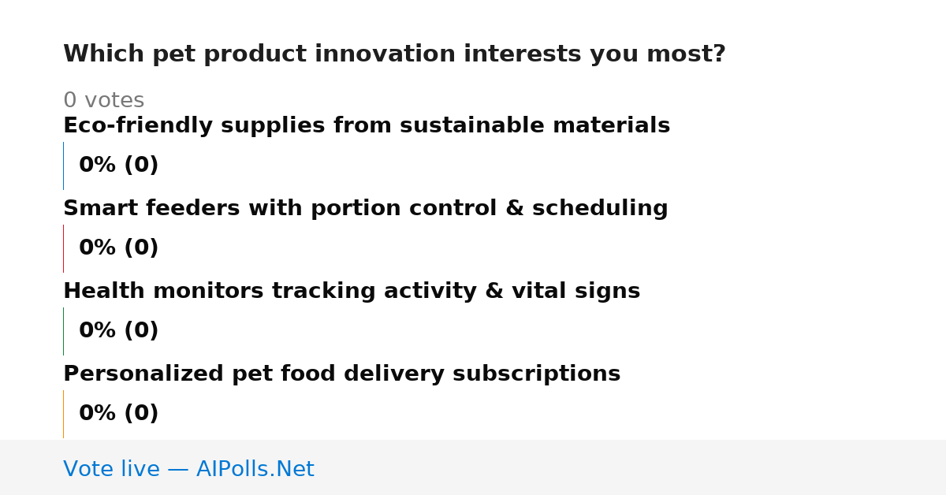Click the blue Eco-friendly result bar

[x=64, y=166]
